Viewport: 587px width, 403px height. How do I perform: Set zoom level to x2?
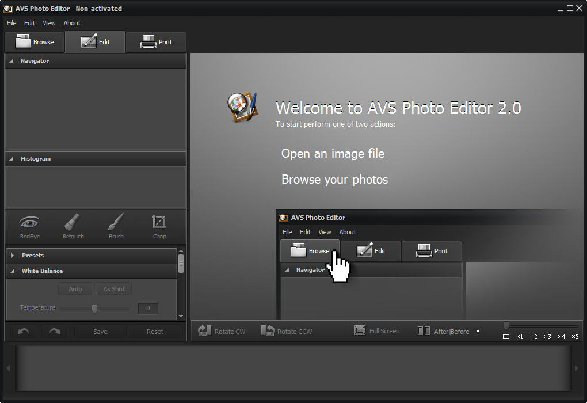pos(533,336)
